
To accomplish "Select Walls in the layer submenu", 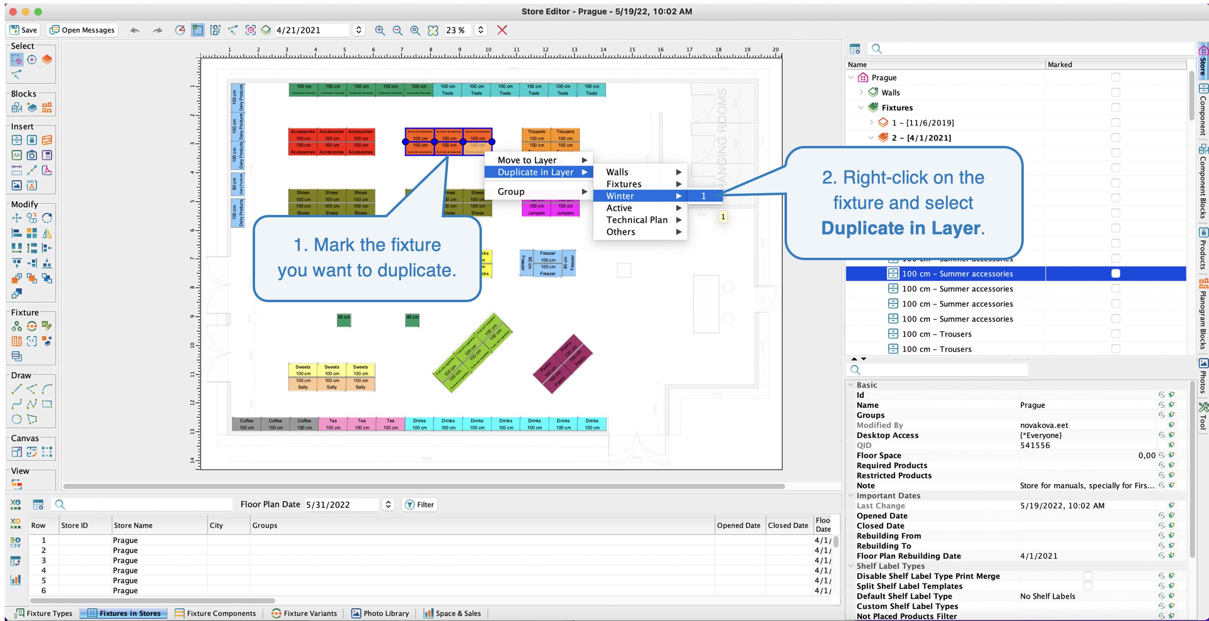I will tap(640, 172).
